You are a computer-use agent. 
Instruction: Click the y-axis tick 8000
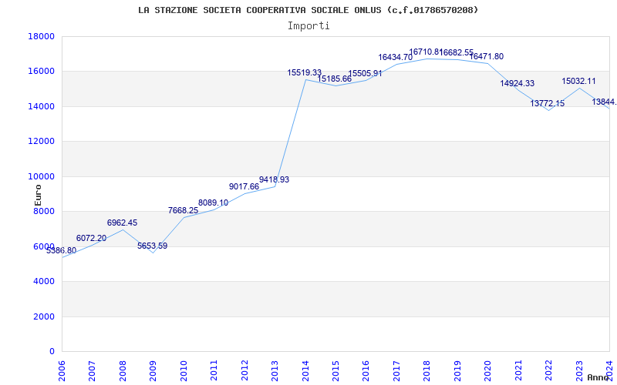pyautogui.click(x=44, y=211)
